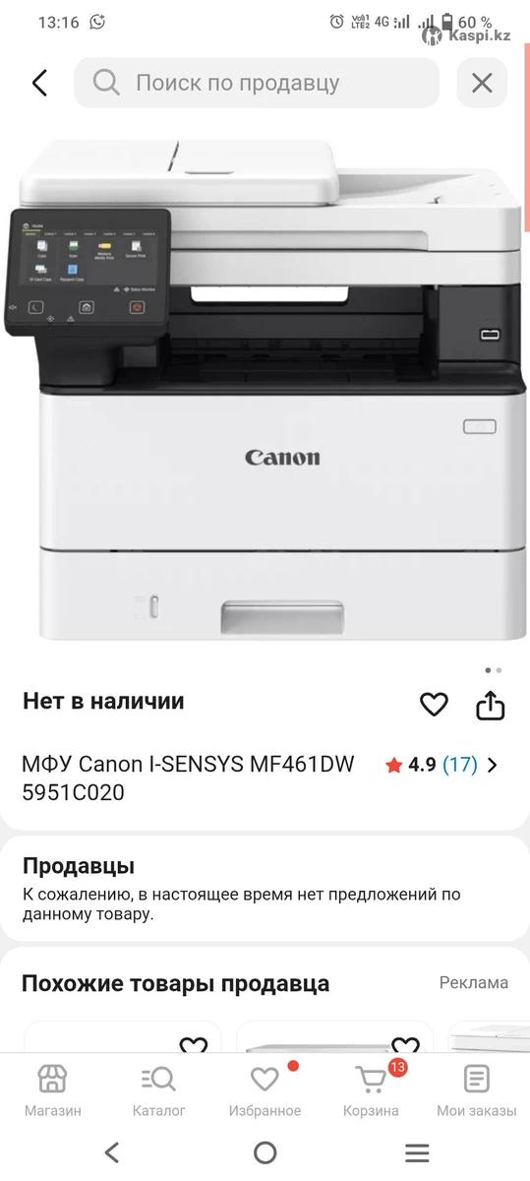Open the Каталог tab
This screenshot has width=530, height=1181.
[158, 1090]
